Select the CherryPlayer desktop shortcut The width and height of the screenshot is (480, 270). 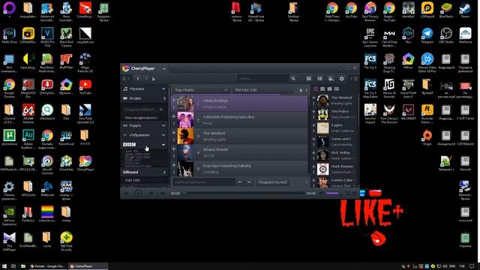coord(85,163)
